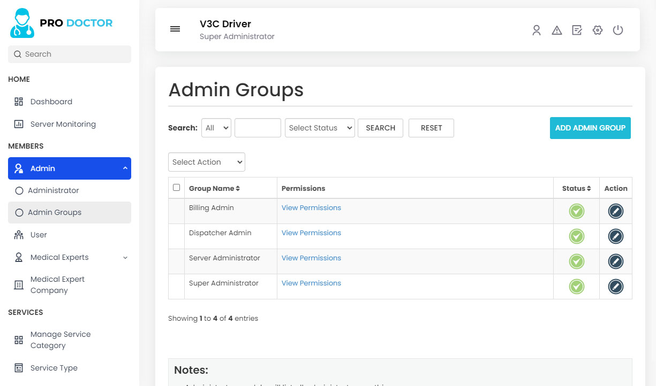Click the ADD ADMIN GROUP button
This screenshot has height=386, width=656.
(590, 128)
